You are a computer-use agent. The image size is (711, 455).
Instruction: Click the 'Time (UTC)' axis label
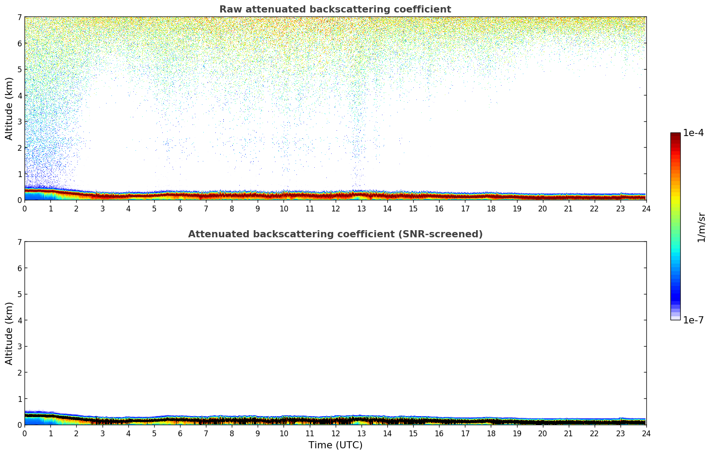click(x=335, y=445)
